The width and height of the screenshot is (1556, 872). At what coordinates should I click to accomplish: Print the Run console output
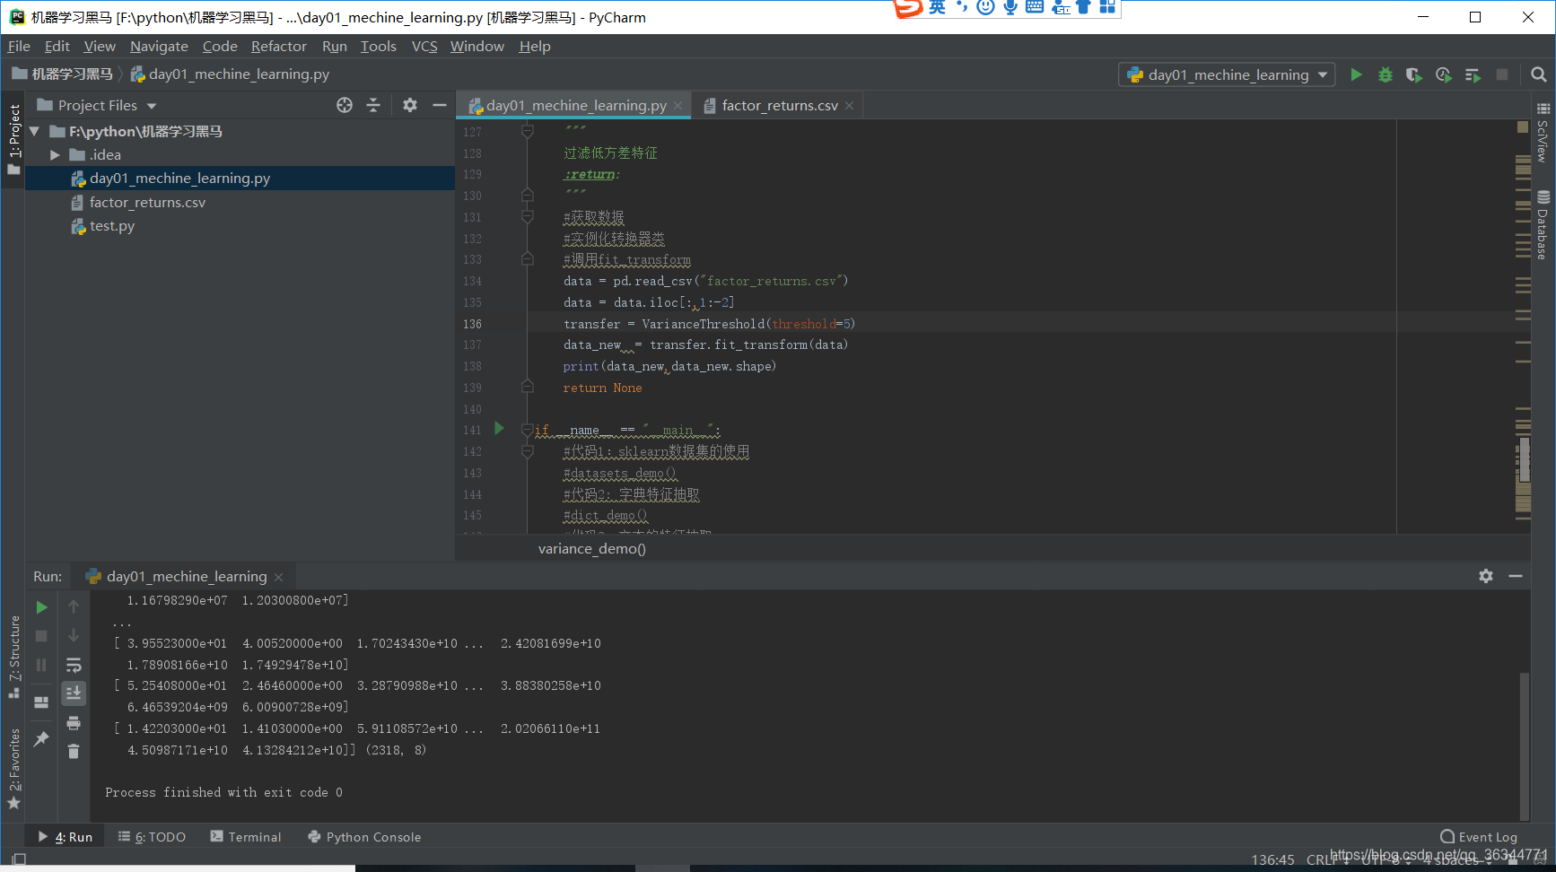tap(74, 723)
